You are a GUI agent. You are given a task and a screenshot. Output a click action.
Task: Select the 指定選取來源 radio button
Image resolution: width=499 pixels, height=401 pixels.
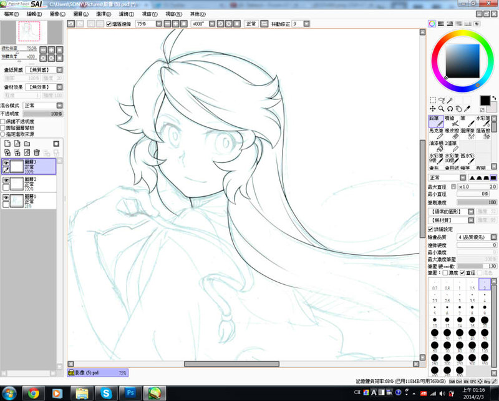point(3,134)
